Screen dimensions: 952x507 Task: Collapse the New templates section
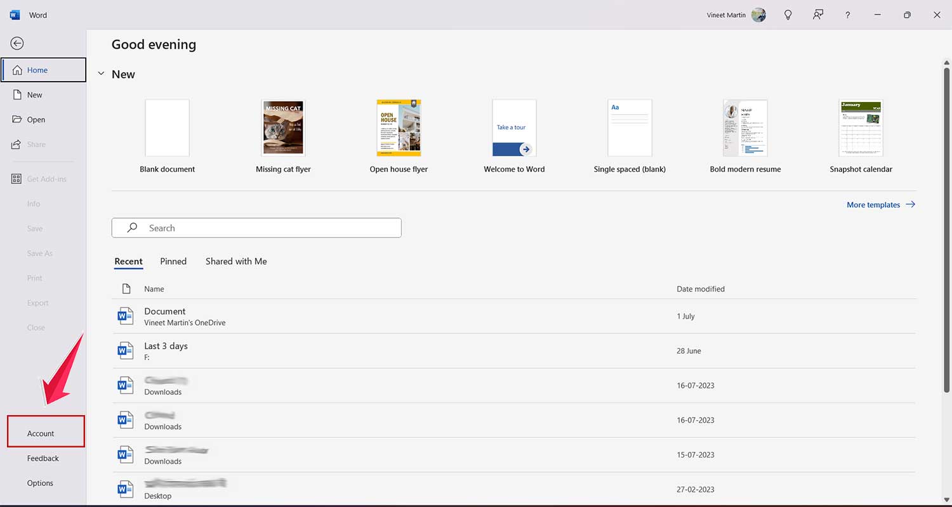pyautogui.click(x=101, y=74)
